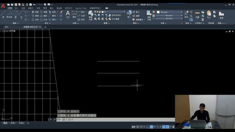This screenshot has width=235, height=132.
Task: Click the Trim modify tool
Action: (x=52, y=12)
